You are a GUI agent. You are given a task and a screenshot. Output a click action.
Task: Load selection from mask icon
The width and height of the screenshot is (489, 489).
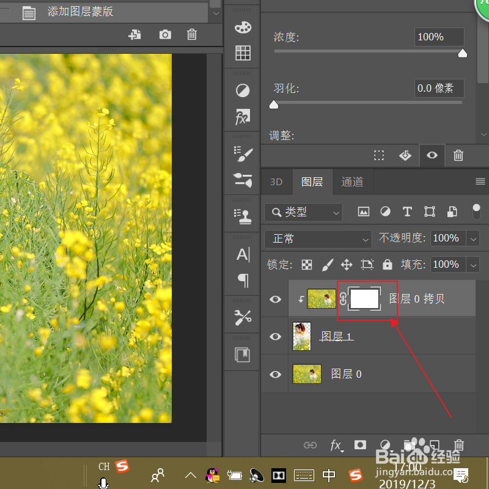point(379,155)
